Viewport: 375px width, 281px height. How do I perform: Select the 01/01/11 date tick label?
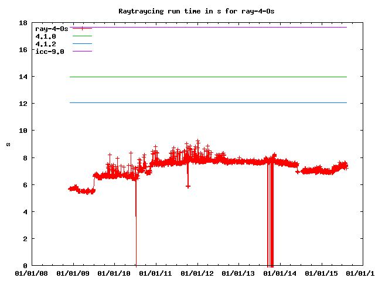pos(156,273)
